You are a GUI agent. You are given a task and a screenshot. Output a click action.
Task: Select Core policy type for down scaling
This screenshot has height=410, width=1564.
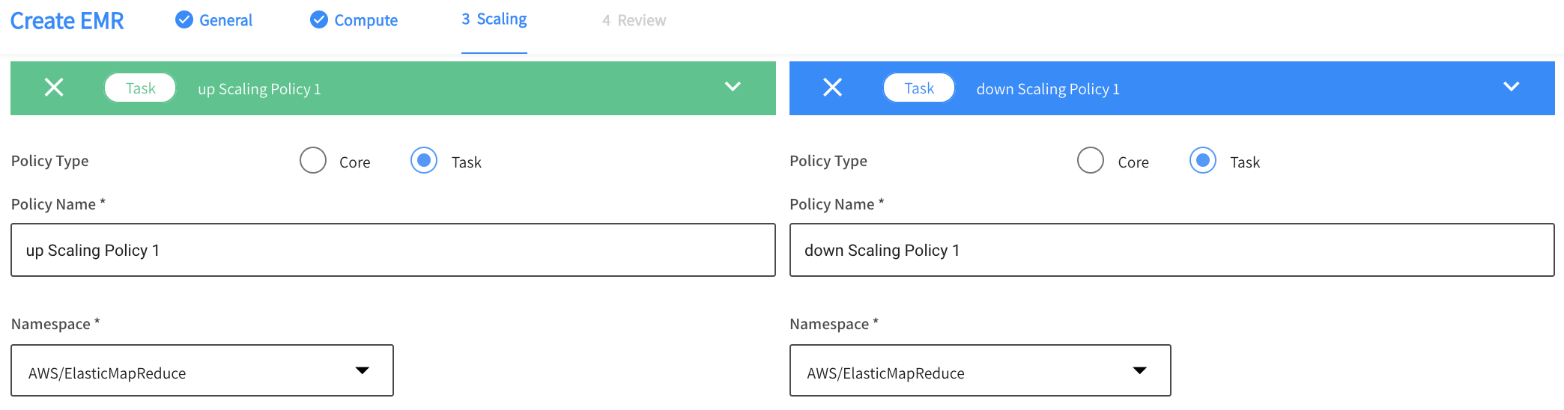click(1091, 160)
